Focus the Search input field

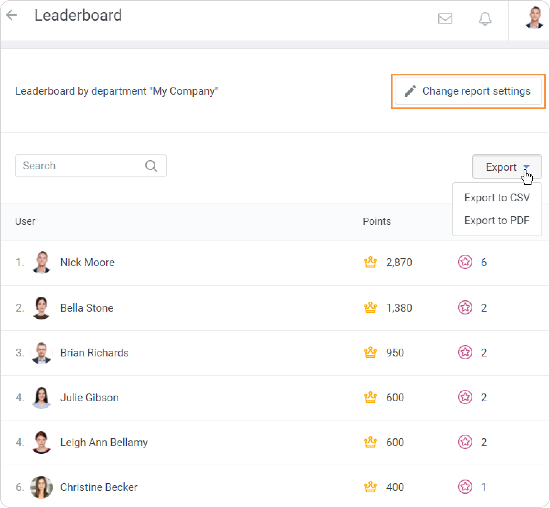click(80, 166)
